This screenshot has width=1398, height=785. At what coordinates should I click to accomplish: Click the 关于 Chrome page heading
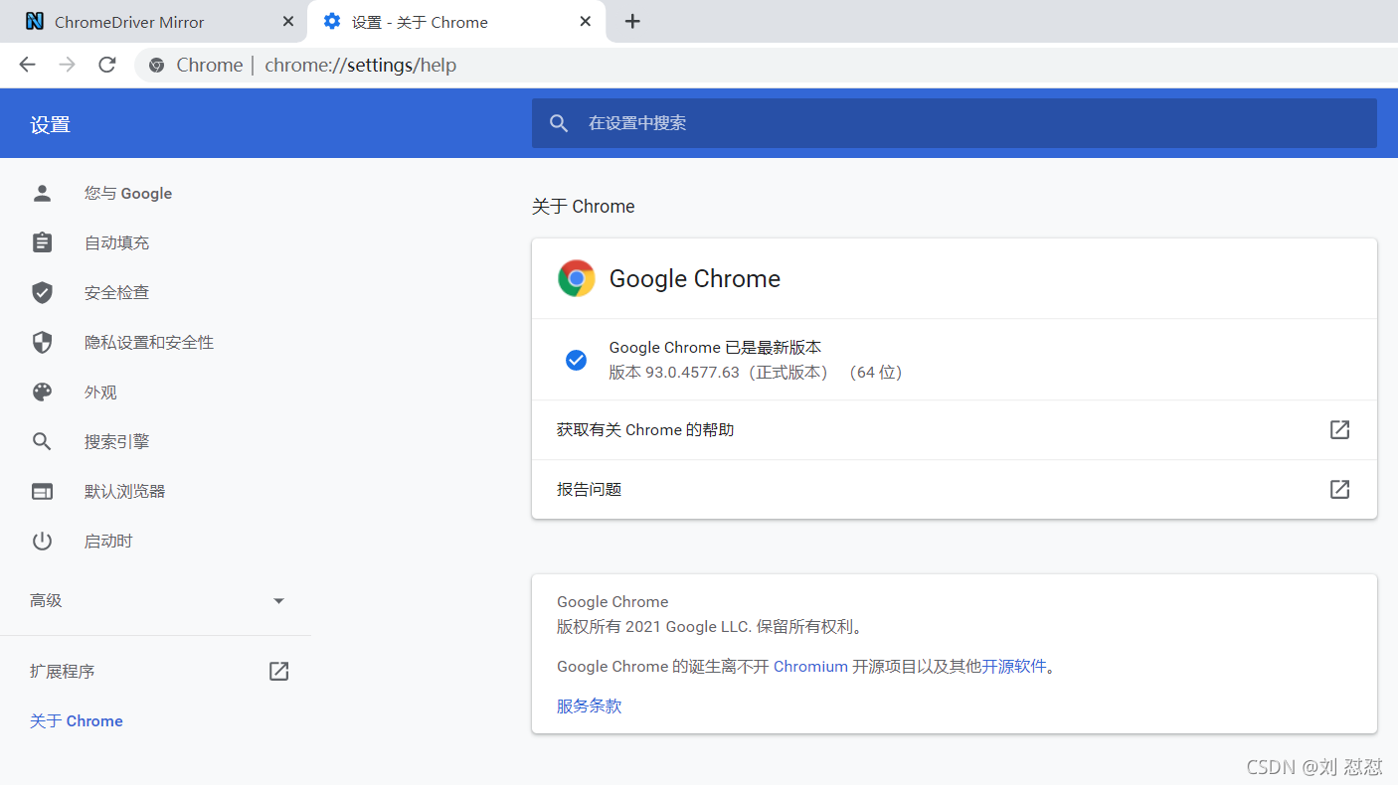[x=584, y=207]
